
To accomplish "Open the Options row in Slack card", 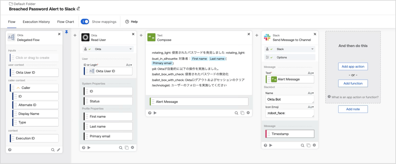I will coord(290,57).
